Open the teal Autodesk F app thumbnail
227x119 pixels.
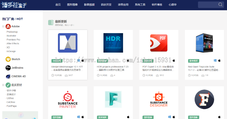113,99
